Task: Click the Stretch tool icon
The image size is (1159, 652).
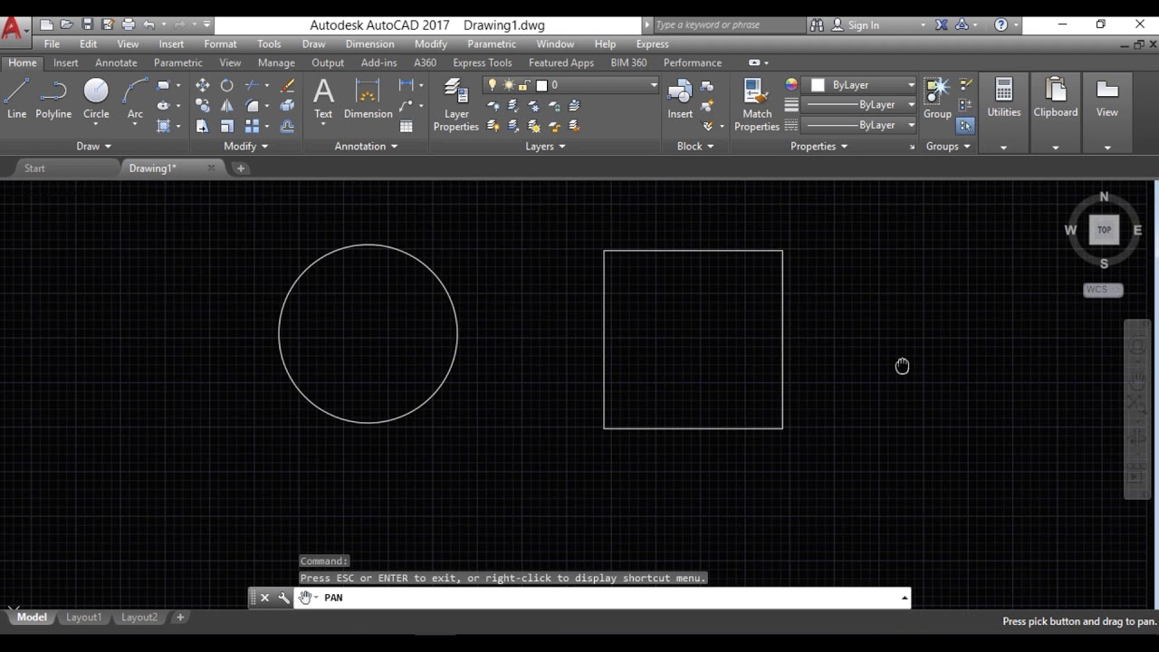Action: 202,127
